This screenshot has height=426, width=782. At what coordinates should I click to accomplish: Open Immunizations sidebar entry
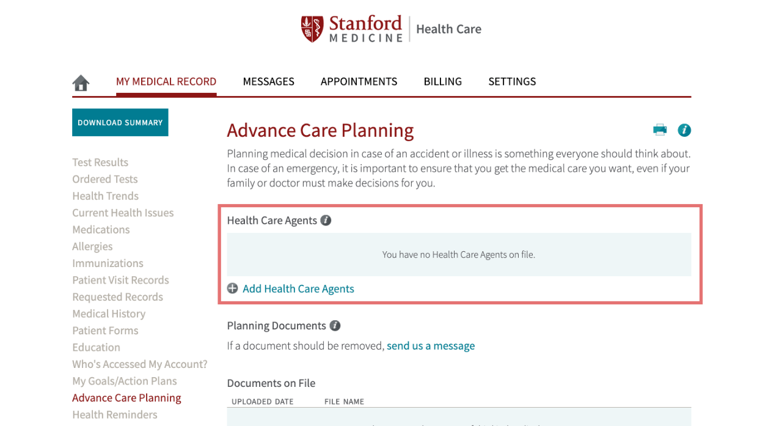[x=108, y=263]
